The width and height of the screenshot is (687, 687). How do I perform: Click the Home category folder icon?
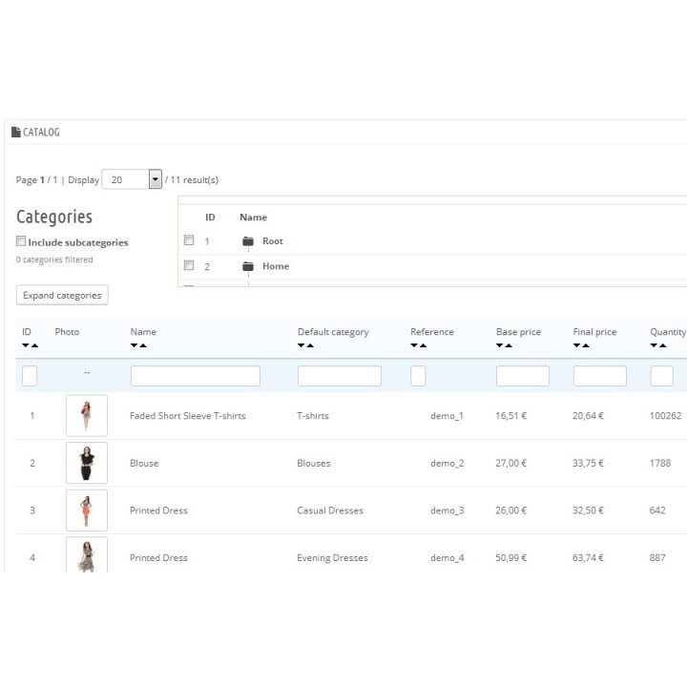[x=248, y=266]
